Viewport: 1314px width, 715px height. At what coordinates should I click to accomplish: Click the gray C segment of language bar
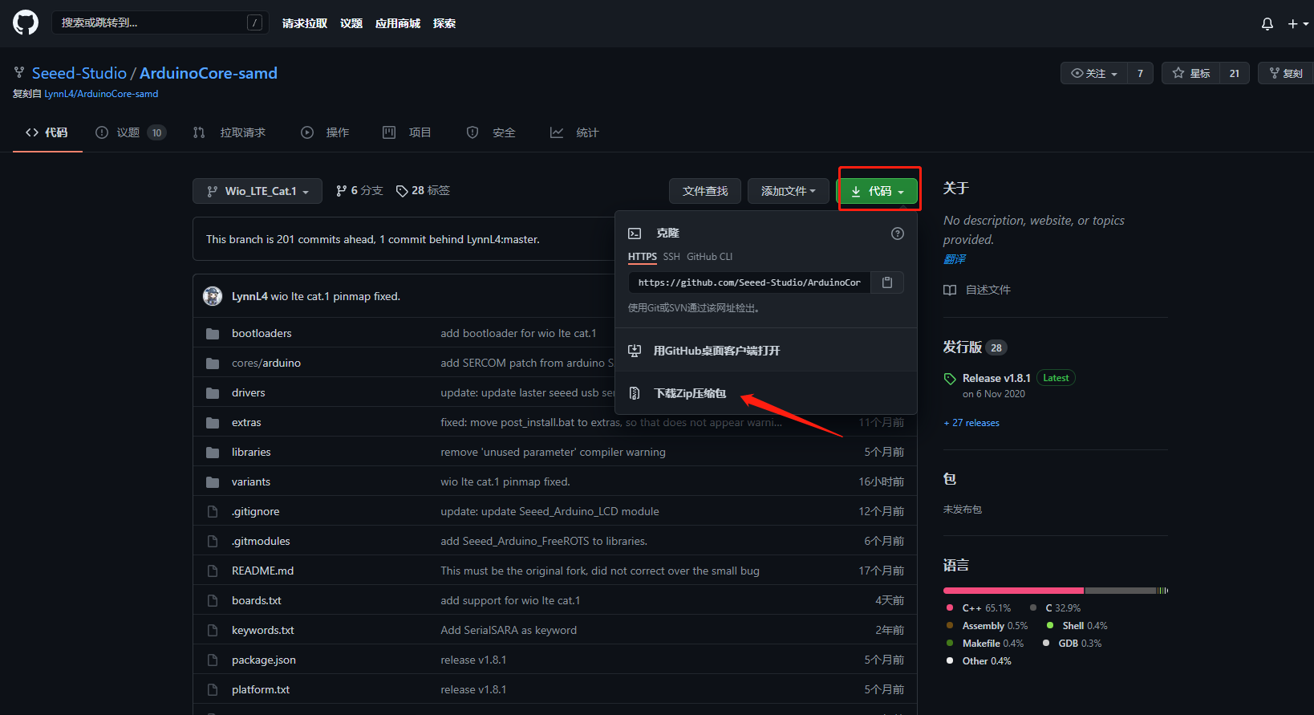tap(1120, 591)
